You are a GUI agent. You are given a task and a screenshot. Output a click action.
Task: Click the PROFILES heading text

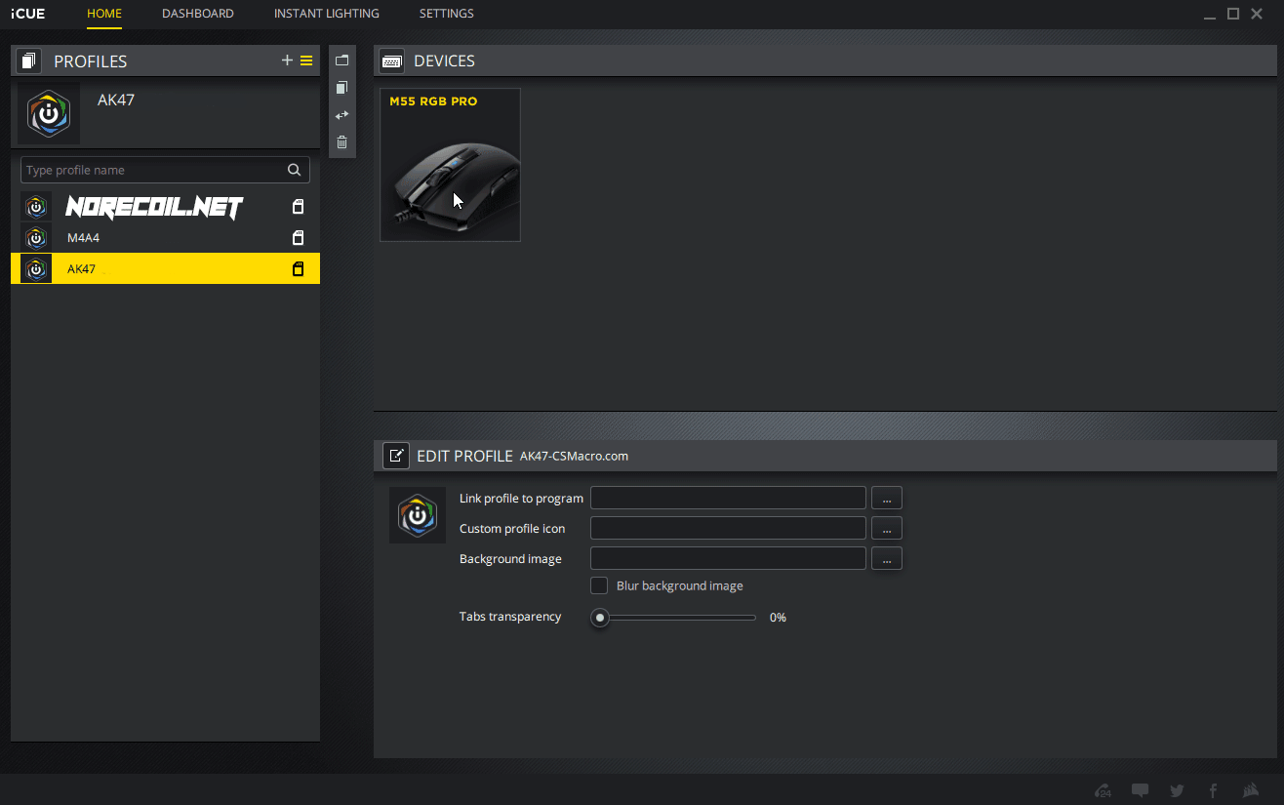91,61
